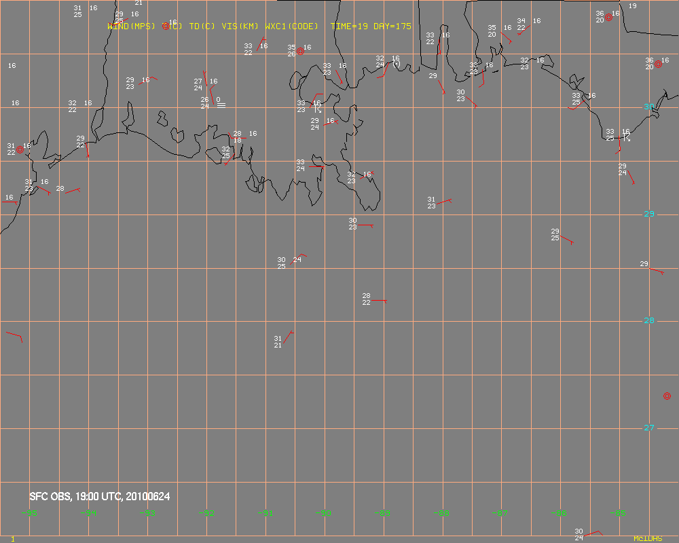Image resolution: width=679 pixels, height=543 pixels.
Task: Click the red circle in the header legend
Action: 166,26
